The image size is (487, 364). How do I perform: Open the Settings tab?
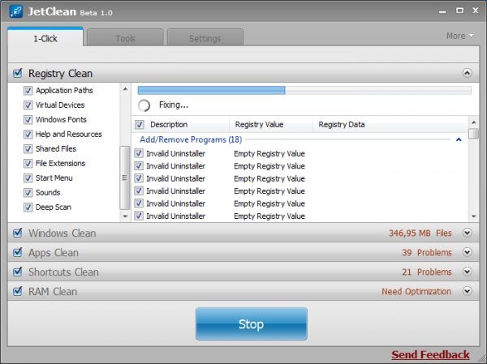[205, 38]
